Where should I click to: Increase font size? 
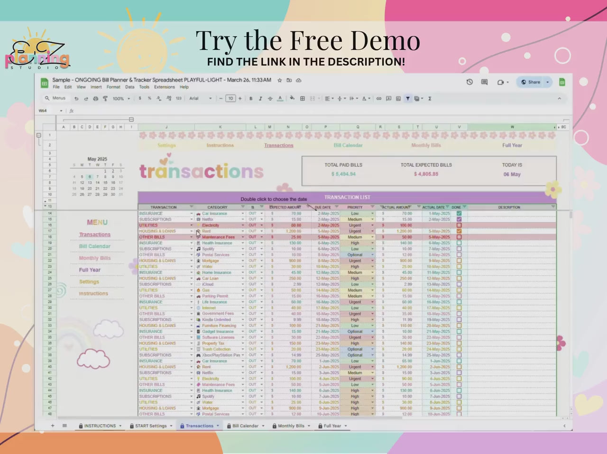tap(240, 99)
